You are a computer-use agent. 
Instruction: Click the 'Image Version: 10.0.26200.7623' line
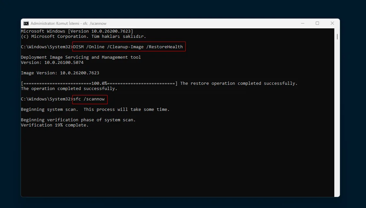pos(60,73)
